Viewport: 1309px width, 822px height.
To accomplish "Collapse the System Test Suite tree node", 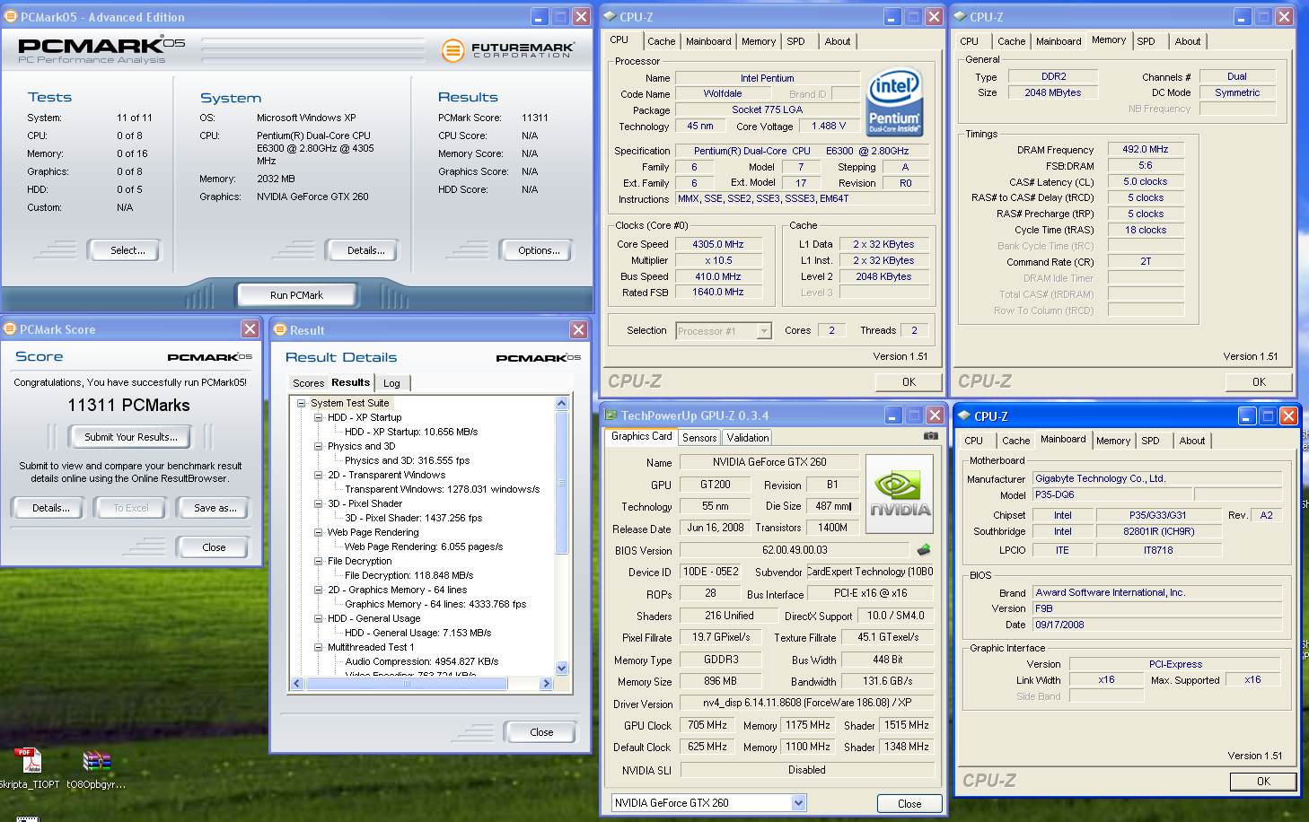I will [x=302, y=403].
